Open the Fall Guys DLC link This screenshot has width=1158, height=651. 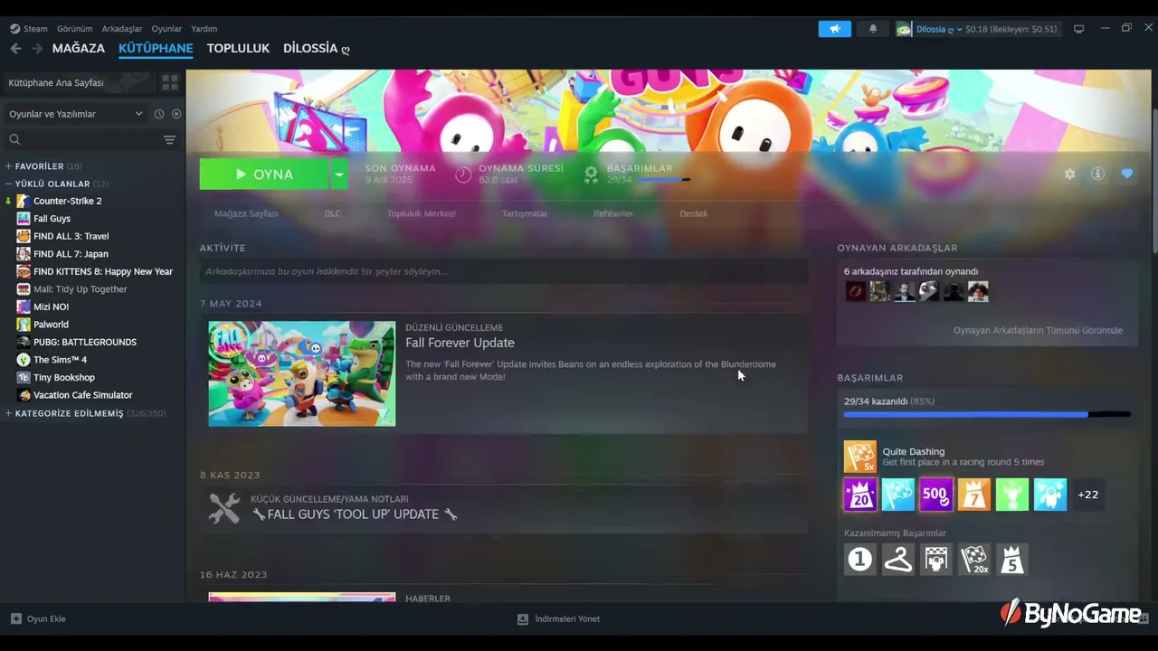333,213
